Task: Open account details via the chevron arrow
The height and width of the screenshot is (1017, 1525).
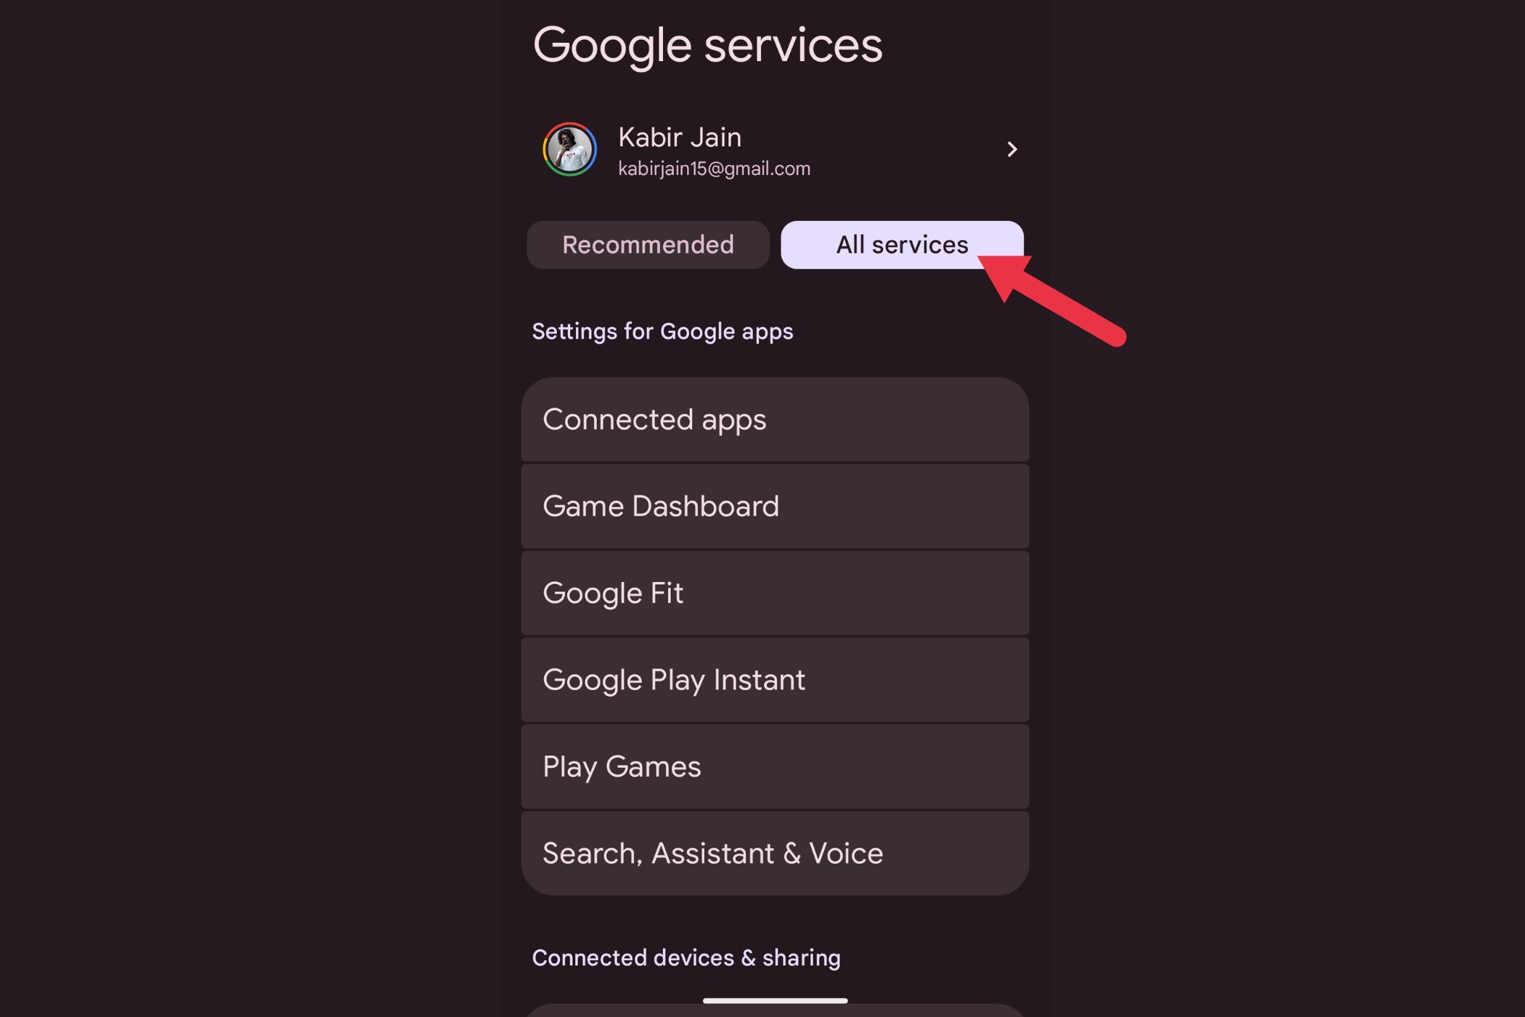Action: pos(1012,150)
